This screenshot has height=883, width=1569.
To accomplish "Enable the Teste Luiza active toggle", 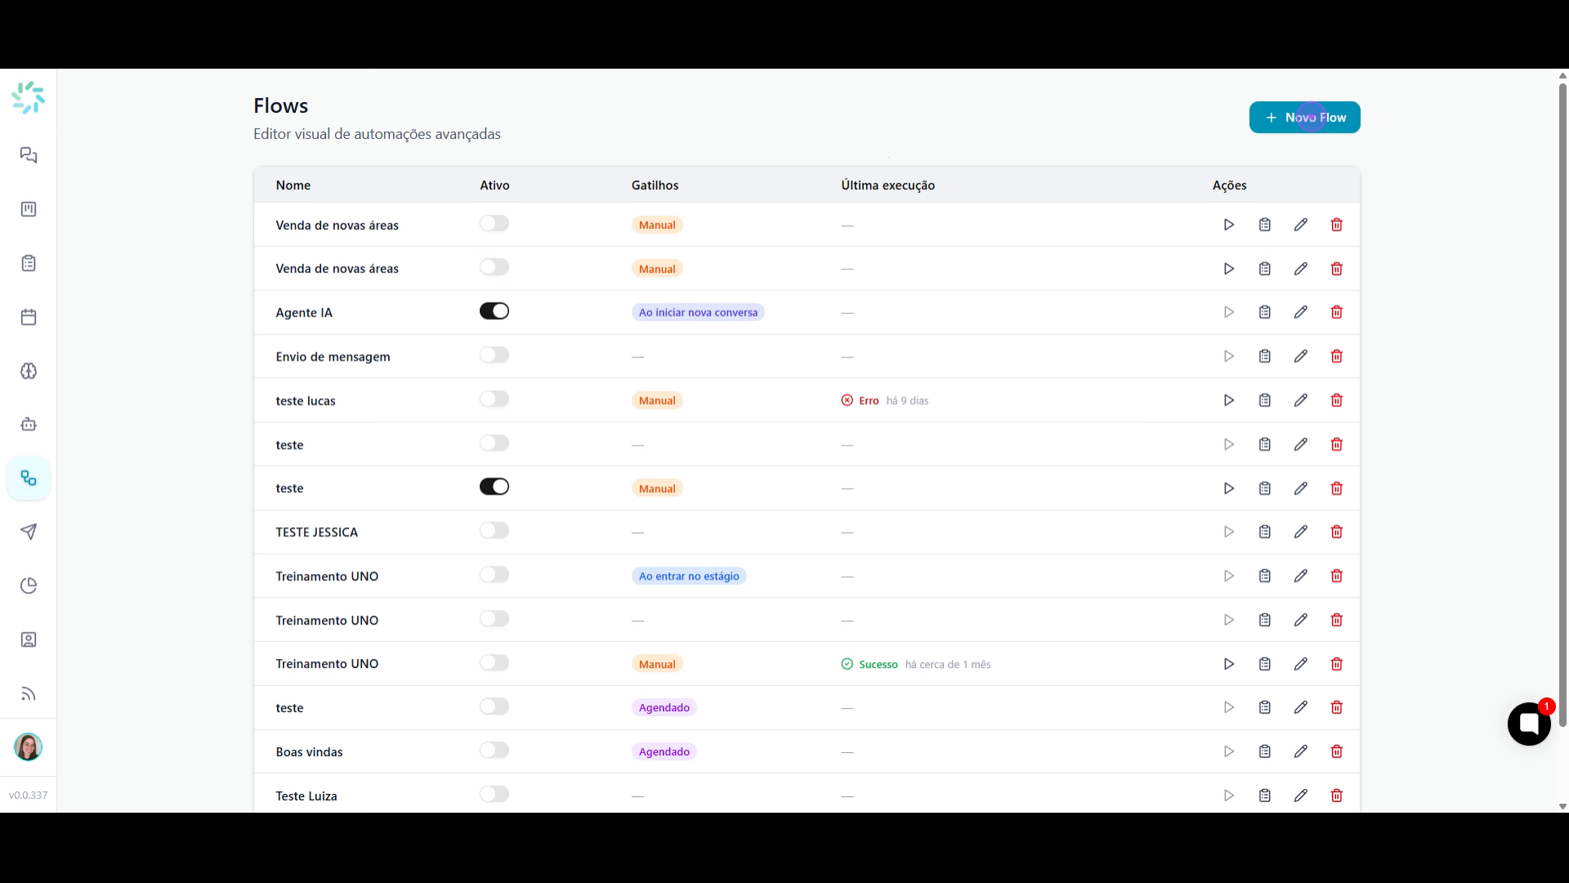I will pos(494,795).
